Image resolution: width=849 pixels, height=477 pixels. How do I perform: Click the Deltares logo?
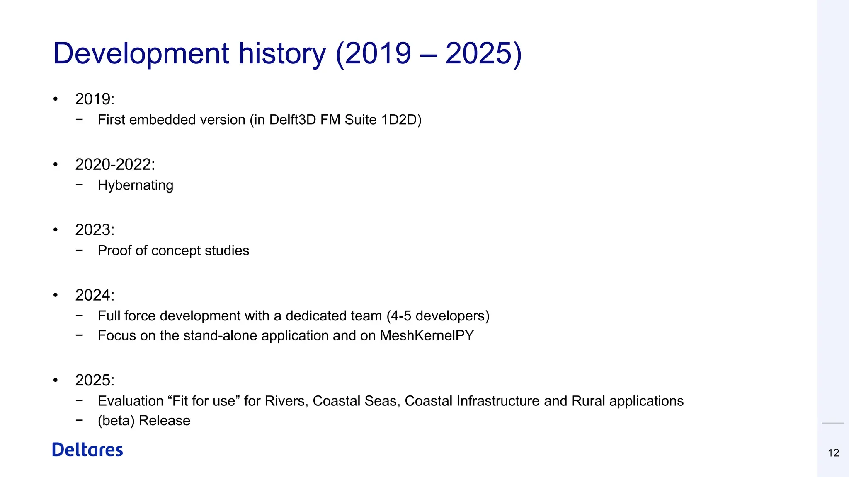point(87,450)
